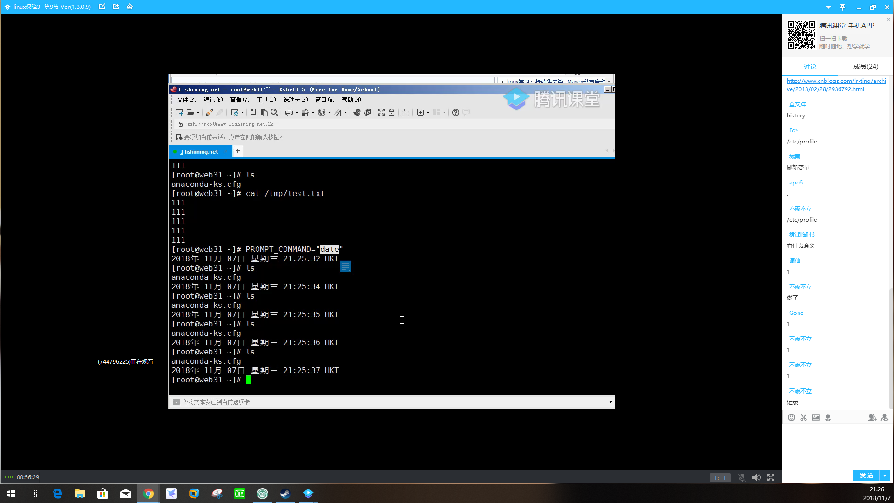The width and height of the screenshot is (894, 503).
Task: Expand session tree with plus button
Action: tap(238, 152)
